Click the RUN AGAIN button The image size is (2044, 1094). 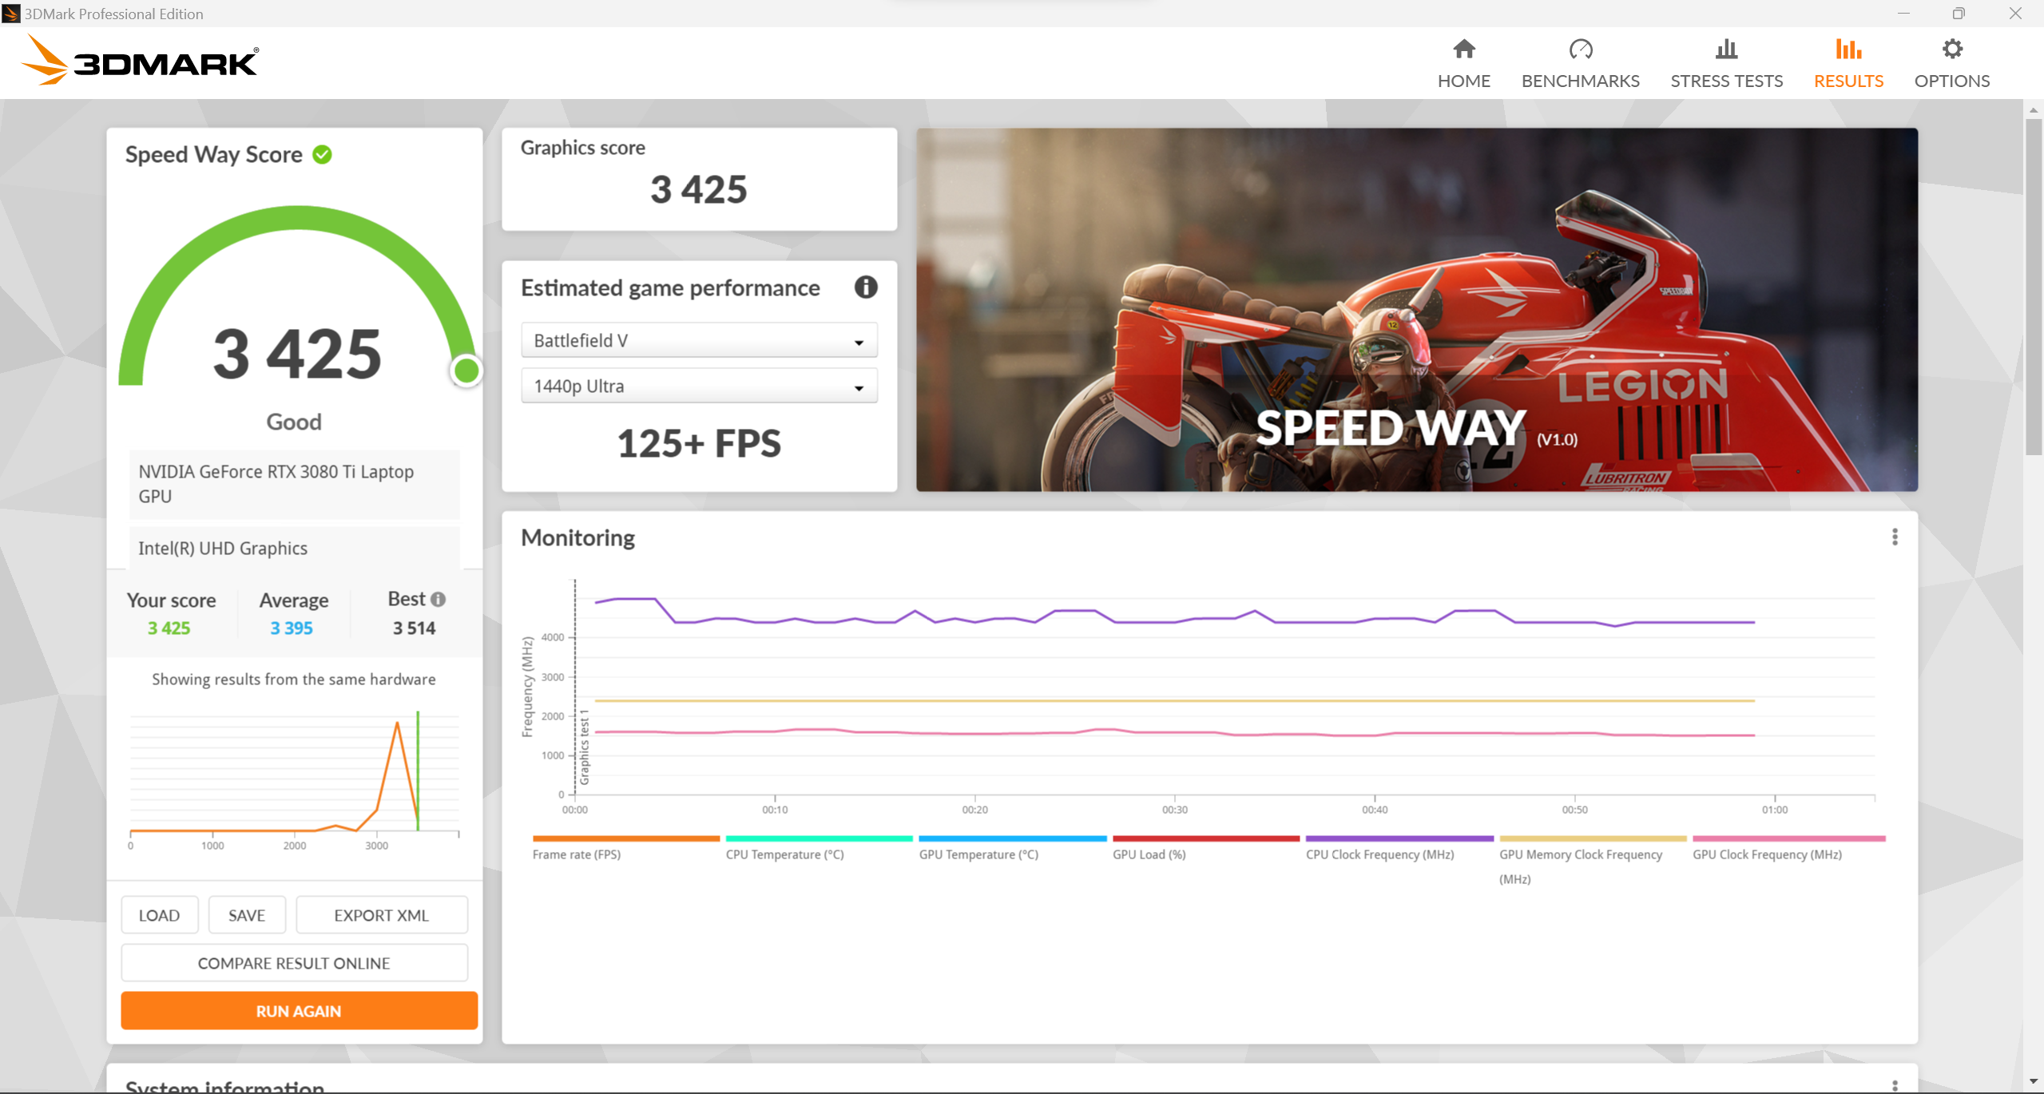(295, 1010)
